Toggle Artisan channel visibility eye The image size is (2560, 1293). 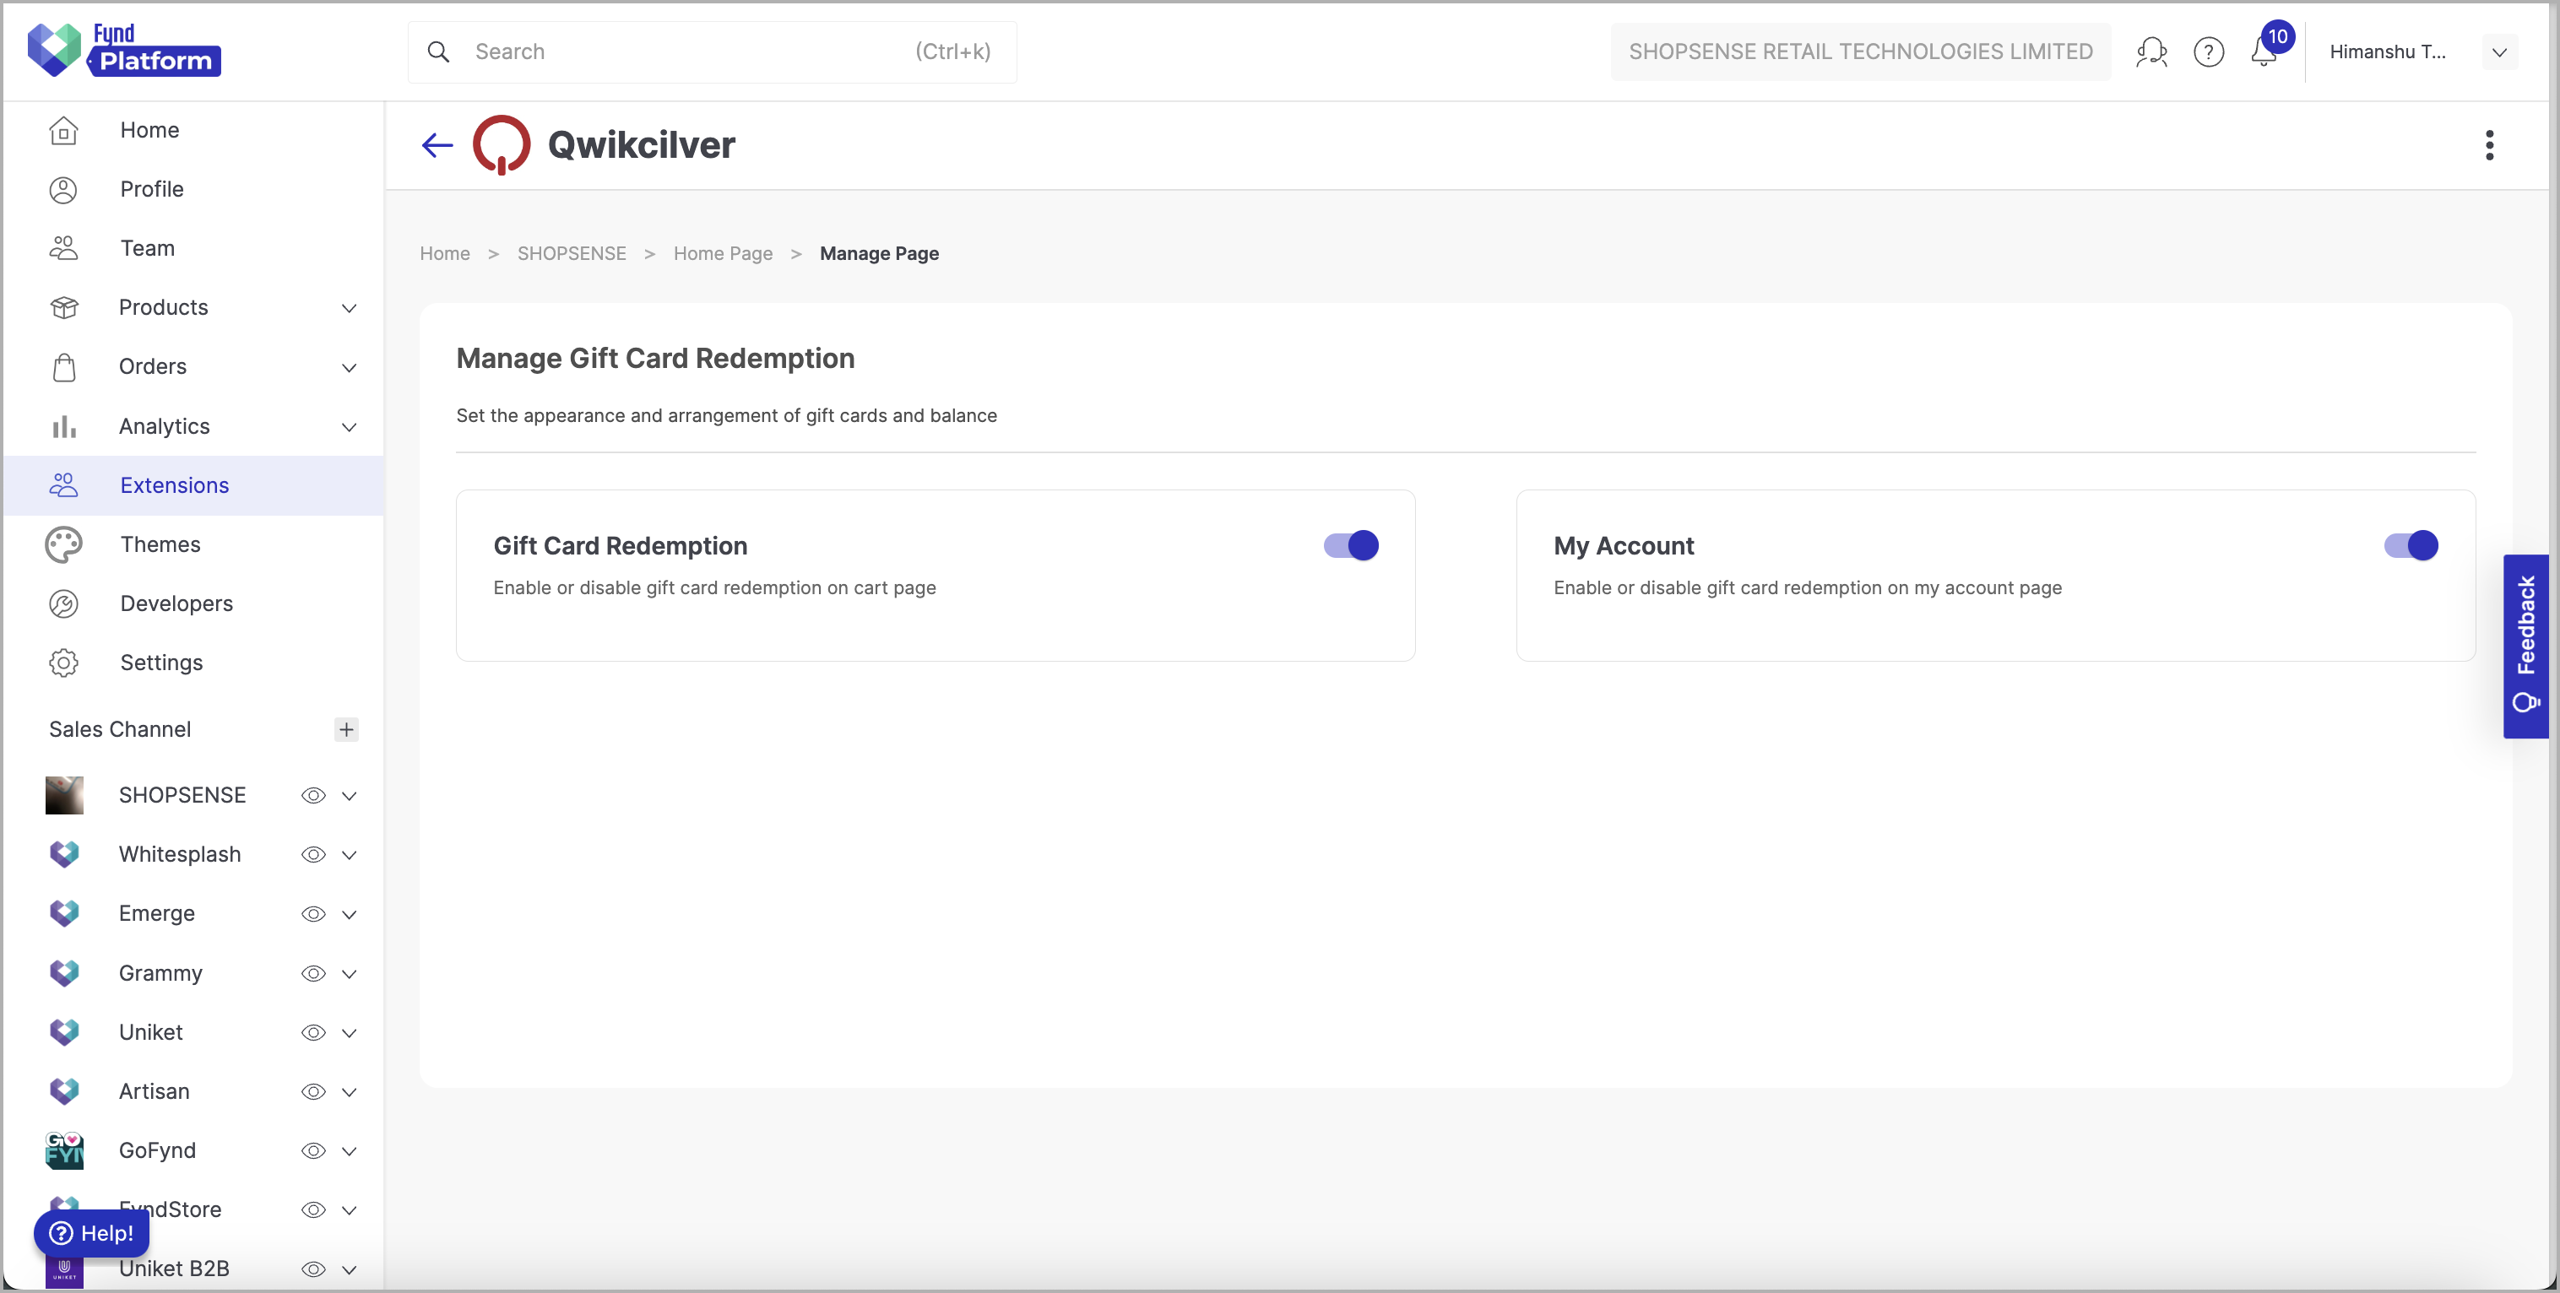[313, 1091]
